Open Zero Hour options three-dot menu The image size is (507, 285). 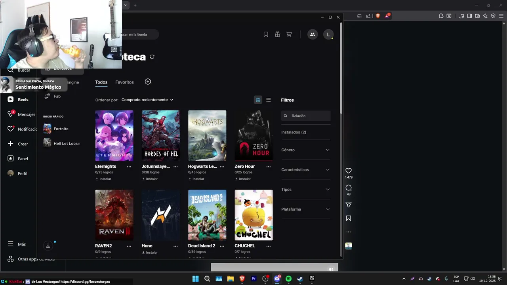coord(269,167)
